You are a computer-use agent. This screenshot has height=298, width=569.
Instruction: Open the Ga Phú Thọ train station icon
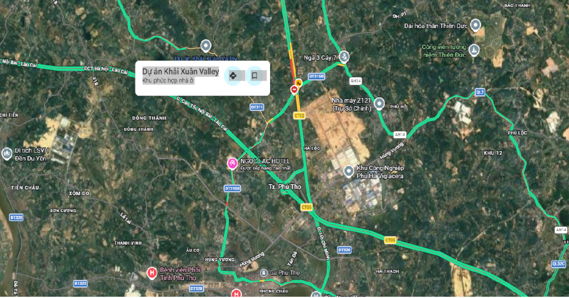[x=264, y=272]
